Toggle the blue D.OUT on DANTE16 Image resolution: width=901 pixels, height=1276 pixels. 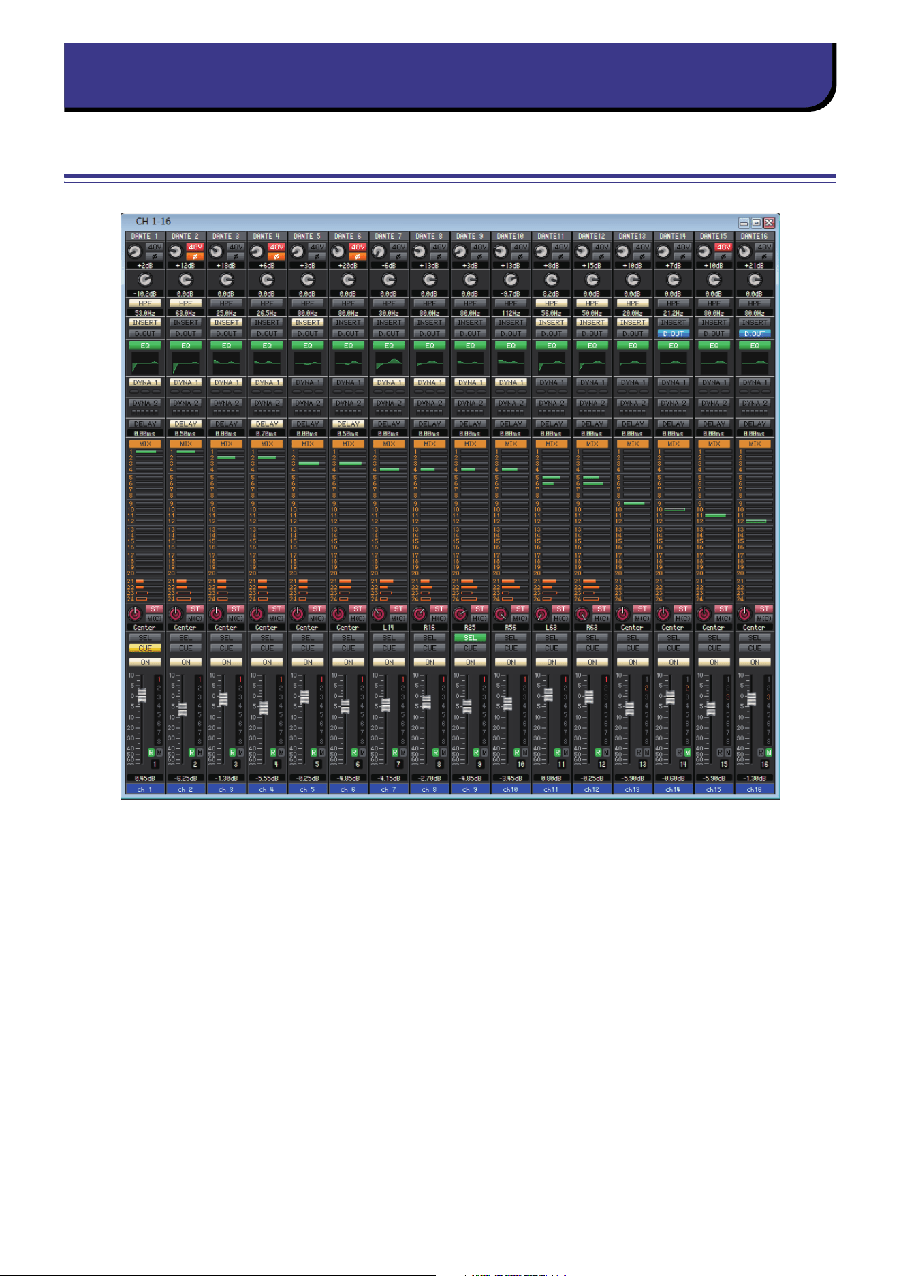click(x=755, y=333)
